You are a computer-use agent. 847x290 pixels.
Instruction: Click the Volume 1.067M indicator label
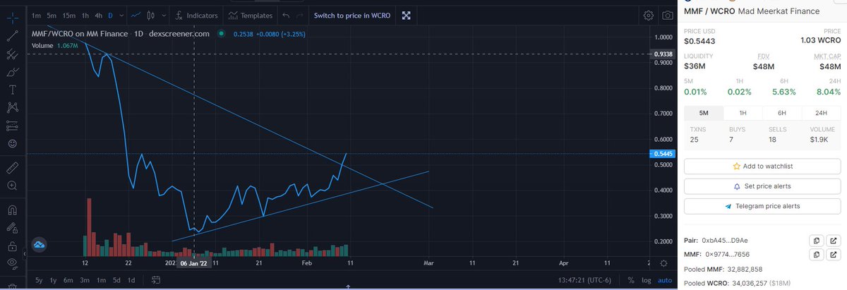(x=54, y=45)
